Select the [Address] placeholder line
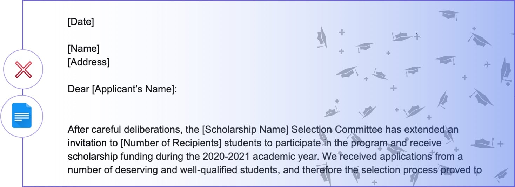515x187 pixels. pyautogui.click(x=88, y=62)
